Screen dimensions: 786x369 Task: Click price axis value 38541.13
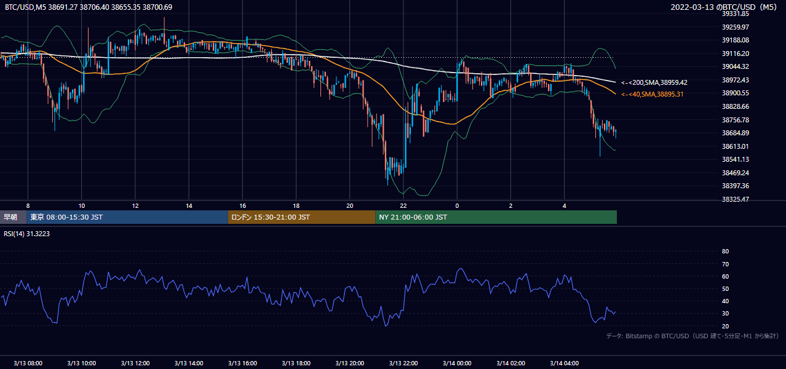click(735, 159)
